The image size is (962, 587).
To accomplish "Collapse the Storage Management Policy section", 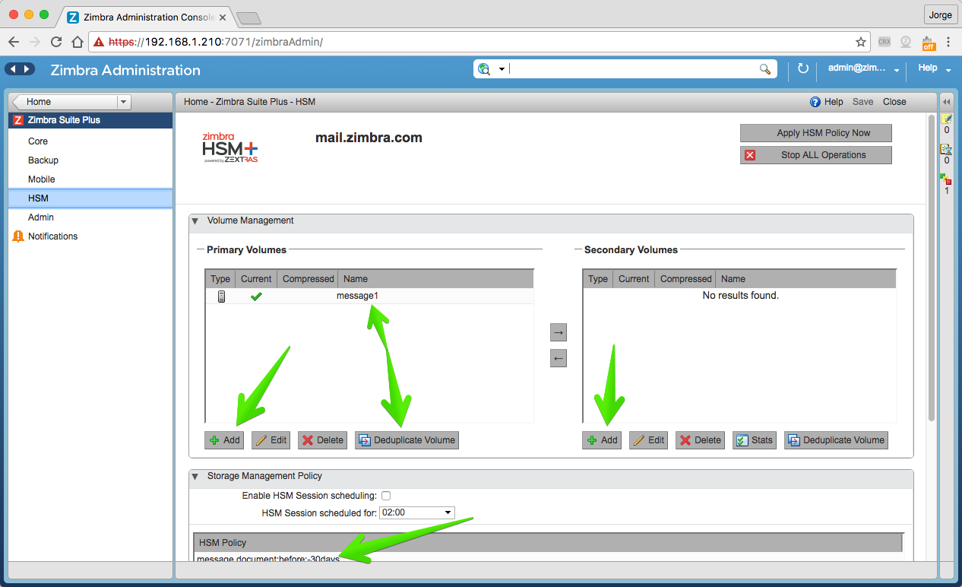I will (195, 477).
